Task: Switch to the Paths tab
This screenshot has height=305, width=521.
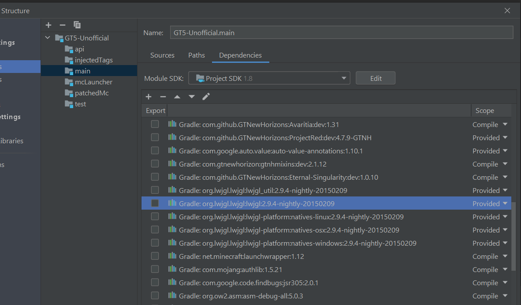Action: (197, 55)
